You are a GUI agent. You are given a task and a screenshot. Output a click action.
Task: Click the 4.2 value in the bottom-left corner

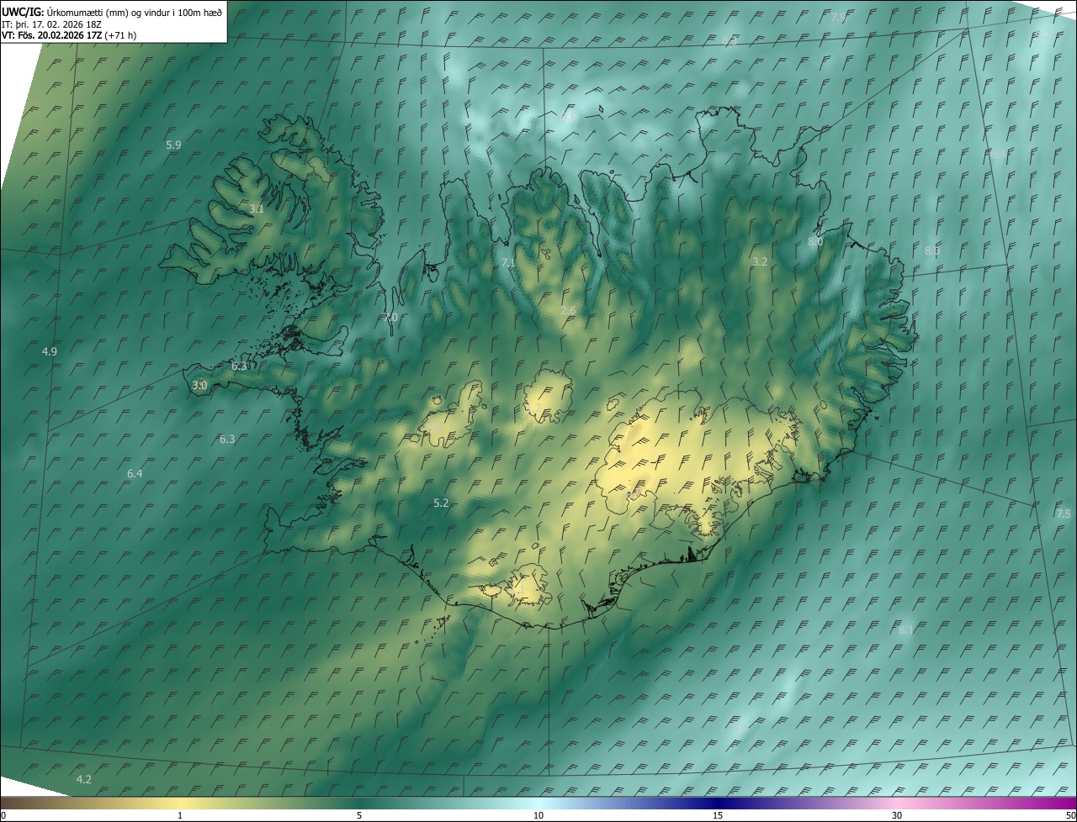(84, 779)
